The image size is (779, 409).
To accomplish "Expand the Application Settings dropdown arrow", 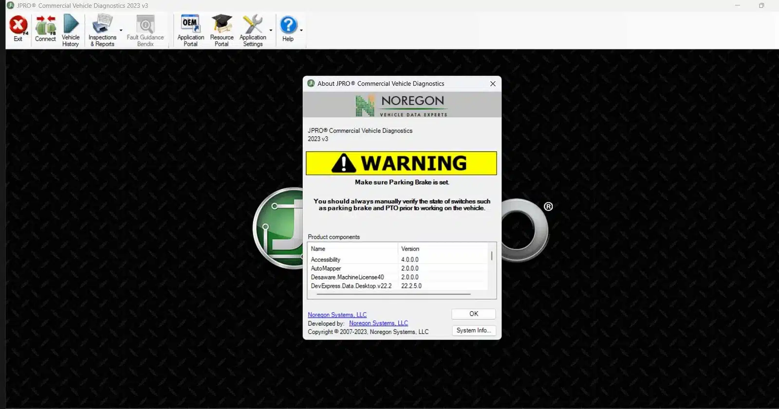I will pyautogui.click(x=271, y=30).
